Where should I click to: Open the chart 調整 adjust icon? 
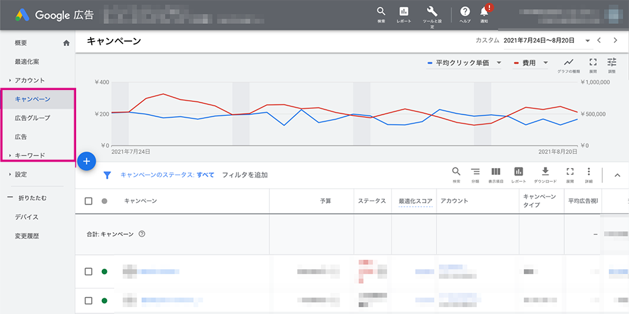point(612,62)
